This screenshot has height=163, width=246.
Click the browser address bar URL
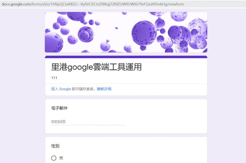[93, 4]
